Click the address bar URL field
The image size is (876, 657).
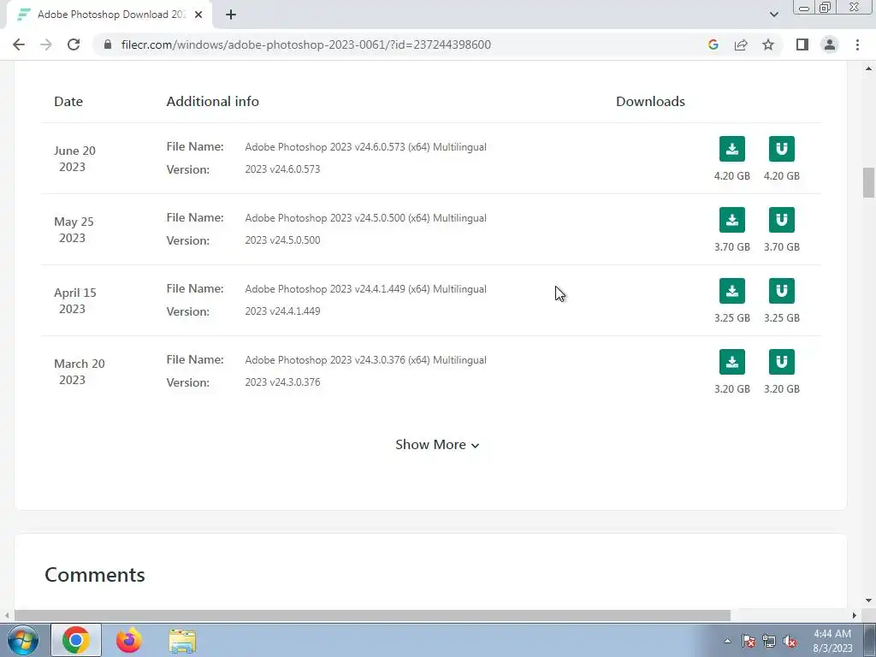[305, 44]
